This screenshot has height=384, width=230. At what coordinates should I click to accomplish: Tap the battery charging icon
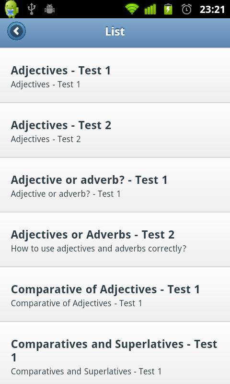pos(168,9)
